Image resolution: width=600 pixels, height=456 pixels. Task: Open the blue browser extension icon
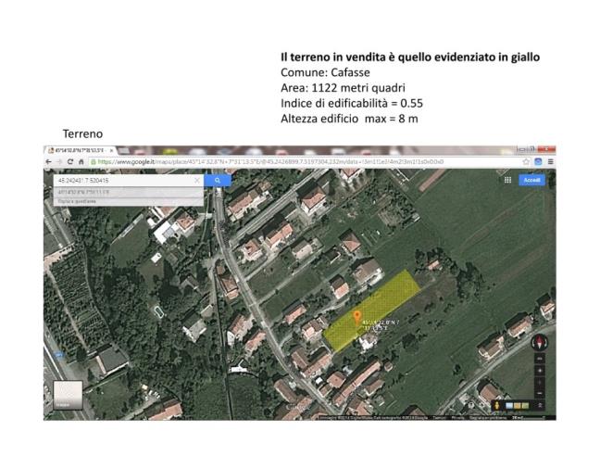(x=538, y=161)
